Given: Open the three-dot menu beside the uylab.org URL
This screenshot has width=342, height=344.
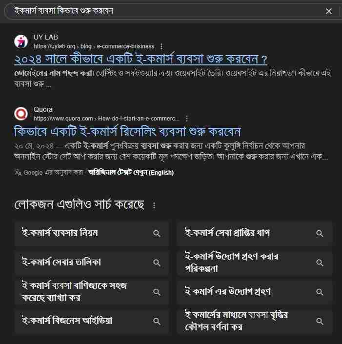Looking at the screenshot, I should click(x=161, y=46).
